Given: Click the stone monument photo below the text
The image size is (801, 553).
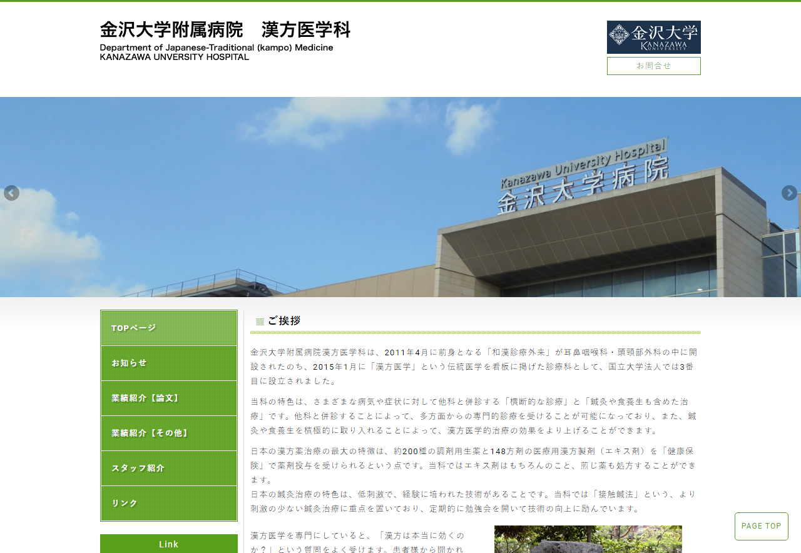Looking at the screenshot, I should click(x=588, y=539).
